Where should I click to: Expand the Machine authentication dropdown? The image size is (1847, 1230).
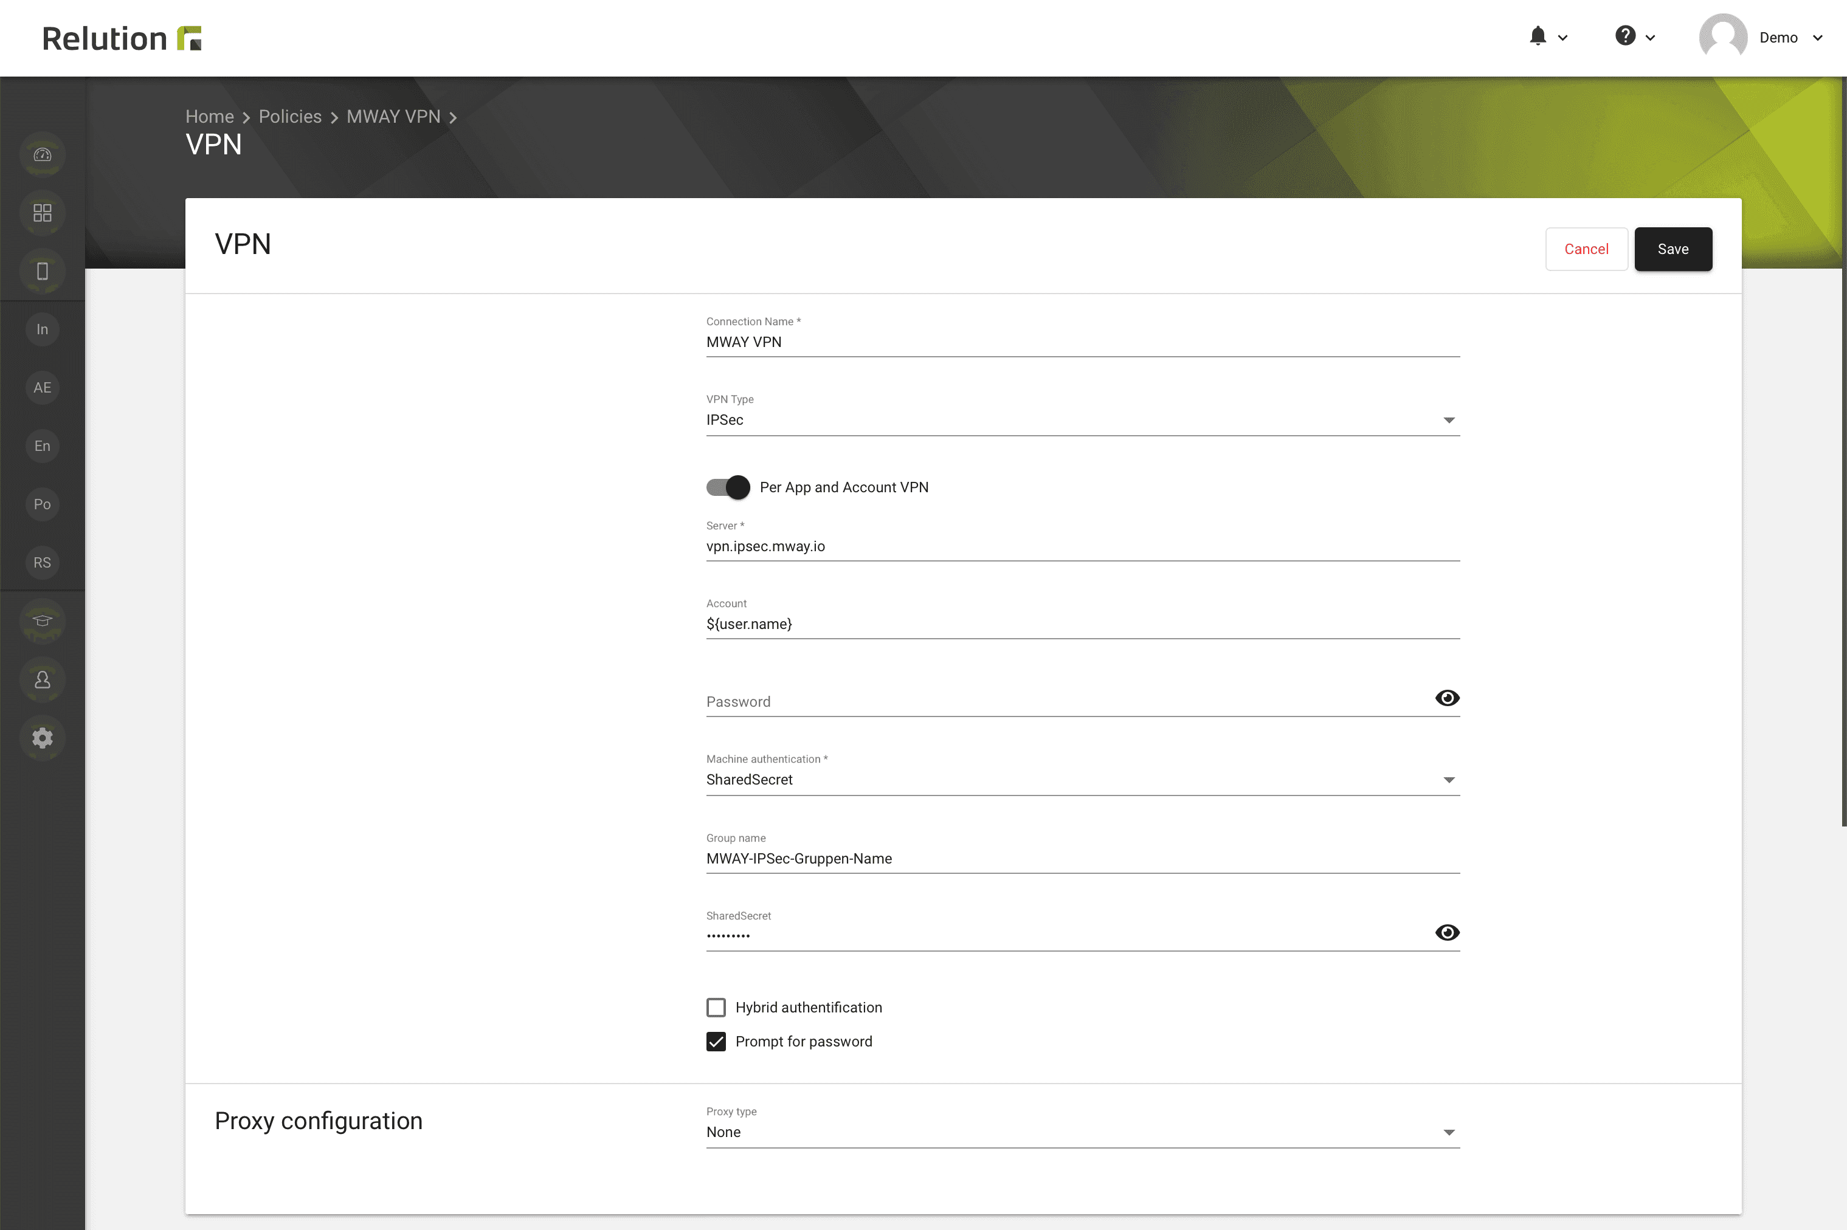click(x=1449, y=780)
